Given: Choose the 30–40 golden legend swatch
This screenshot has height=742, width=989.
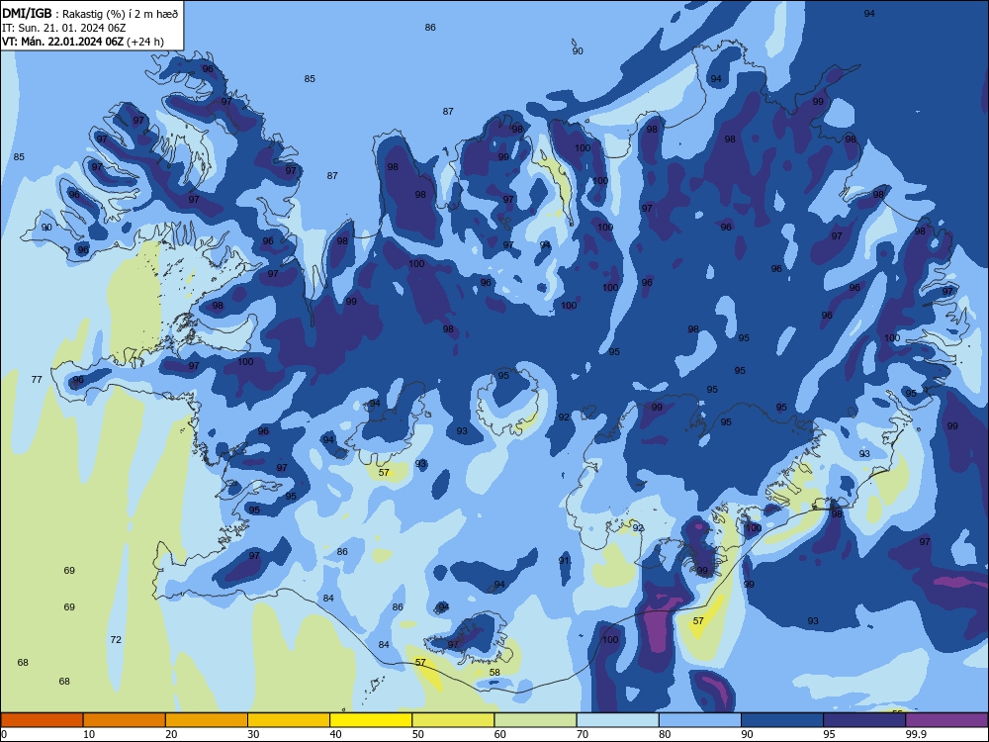Looking at the screenshot, I should [x=289, y=720].
